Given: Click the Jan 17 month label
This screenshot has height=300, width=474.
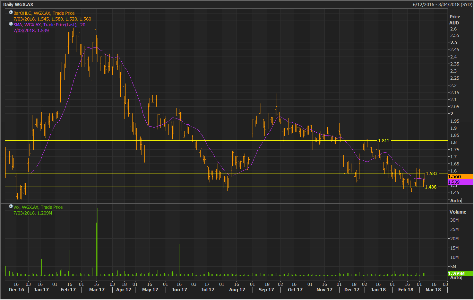Looking at the screenshot, I should tap(41, 290).
